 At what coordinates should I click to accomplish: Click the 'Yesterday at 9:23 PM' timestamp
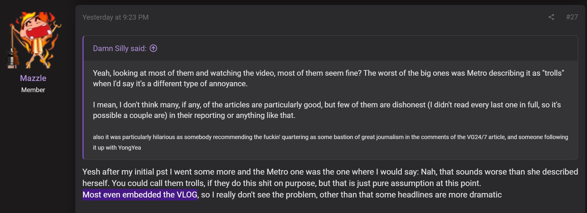click(x=116, y=17)
